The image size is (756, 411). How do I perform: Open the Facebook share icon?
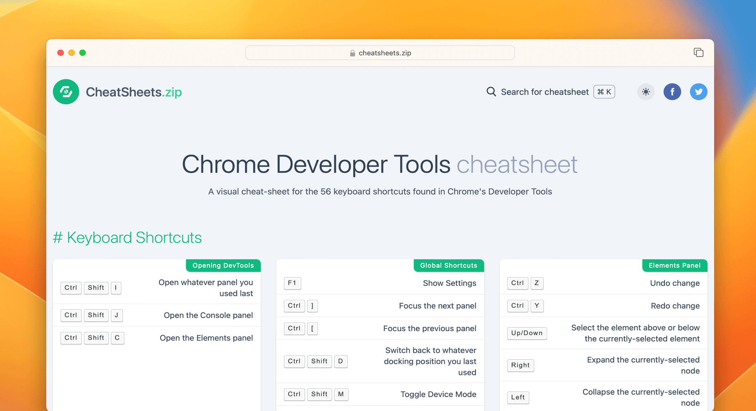tap(672, 92)
